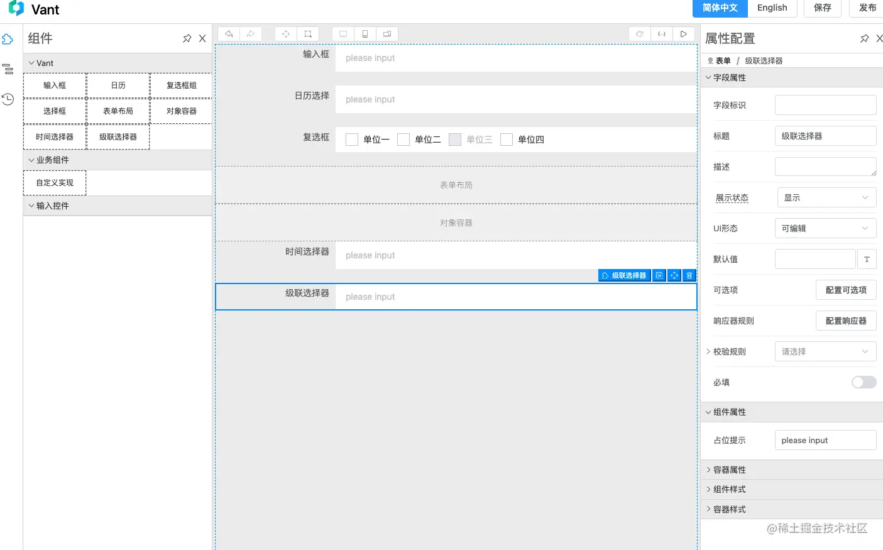Click the Vant logo icon

[x=16, y=9]
